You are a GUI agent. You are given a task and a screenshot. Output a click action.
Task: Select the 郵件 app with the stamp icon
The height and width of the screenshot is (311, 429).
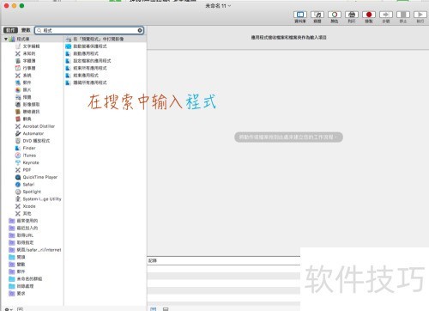tap(23, 82)
